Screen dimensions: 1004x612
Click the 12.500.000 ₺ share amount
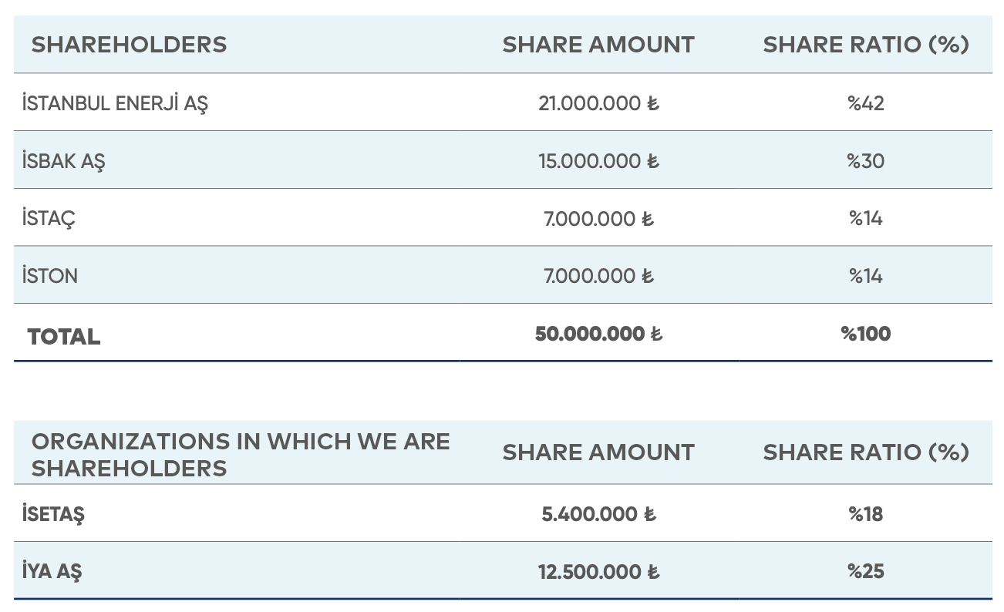(598, 572)
